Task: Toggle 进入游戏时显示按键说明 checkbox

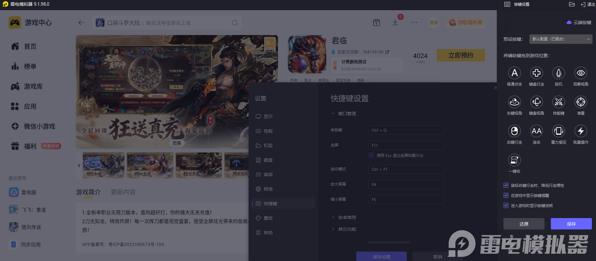Action: click(x=506, y=205)
